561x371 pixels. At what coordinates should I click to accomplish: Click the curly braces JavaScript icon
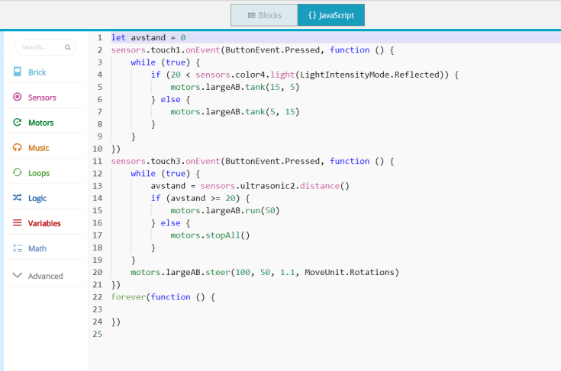(x=312, y=15)
